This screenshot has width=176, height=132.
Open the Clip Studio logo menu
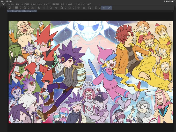(x=3, y=4)
